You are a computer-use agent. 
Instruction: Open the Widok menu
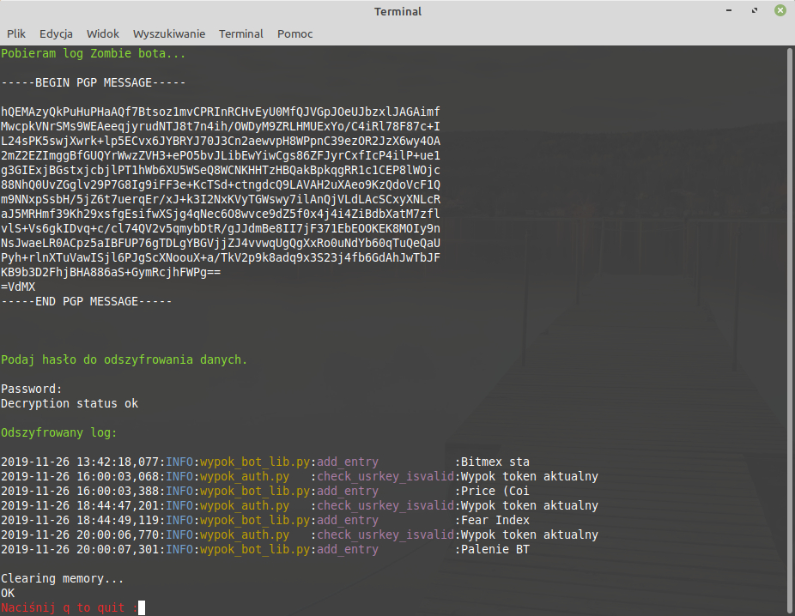(x=103, y=33)
